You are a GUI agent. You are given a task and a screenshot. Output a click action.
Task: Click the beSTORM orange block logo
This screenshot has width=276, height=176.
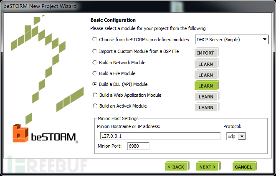pos(20,133)
